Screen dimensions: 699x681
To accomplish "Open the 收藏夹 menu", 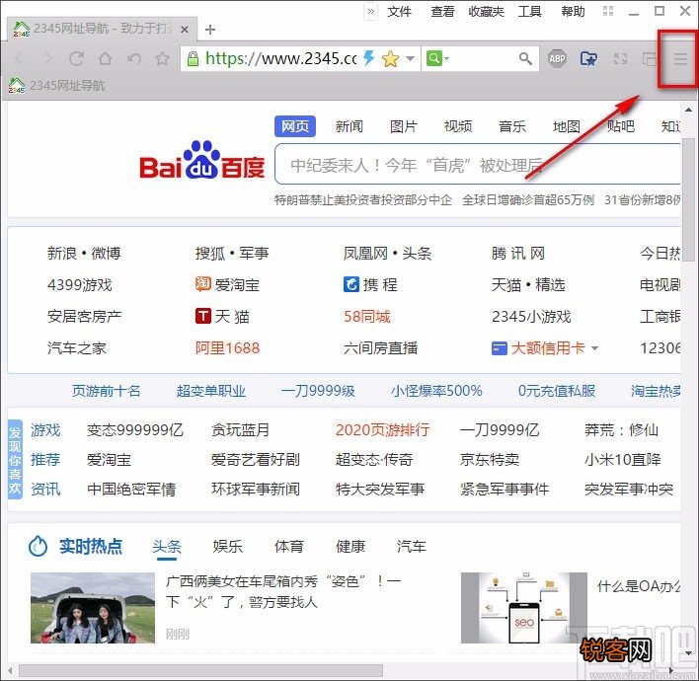I will pos(486,11).
